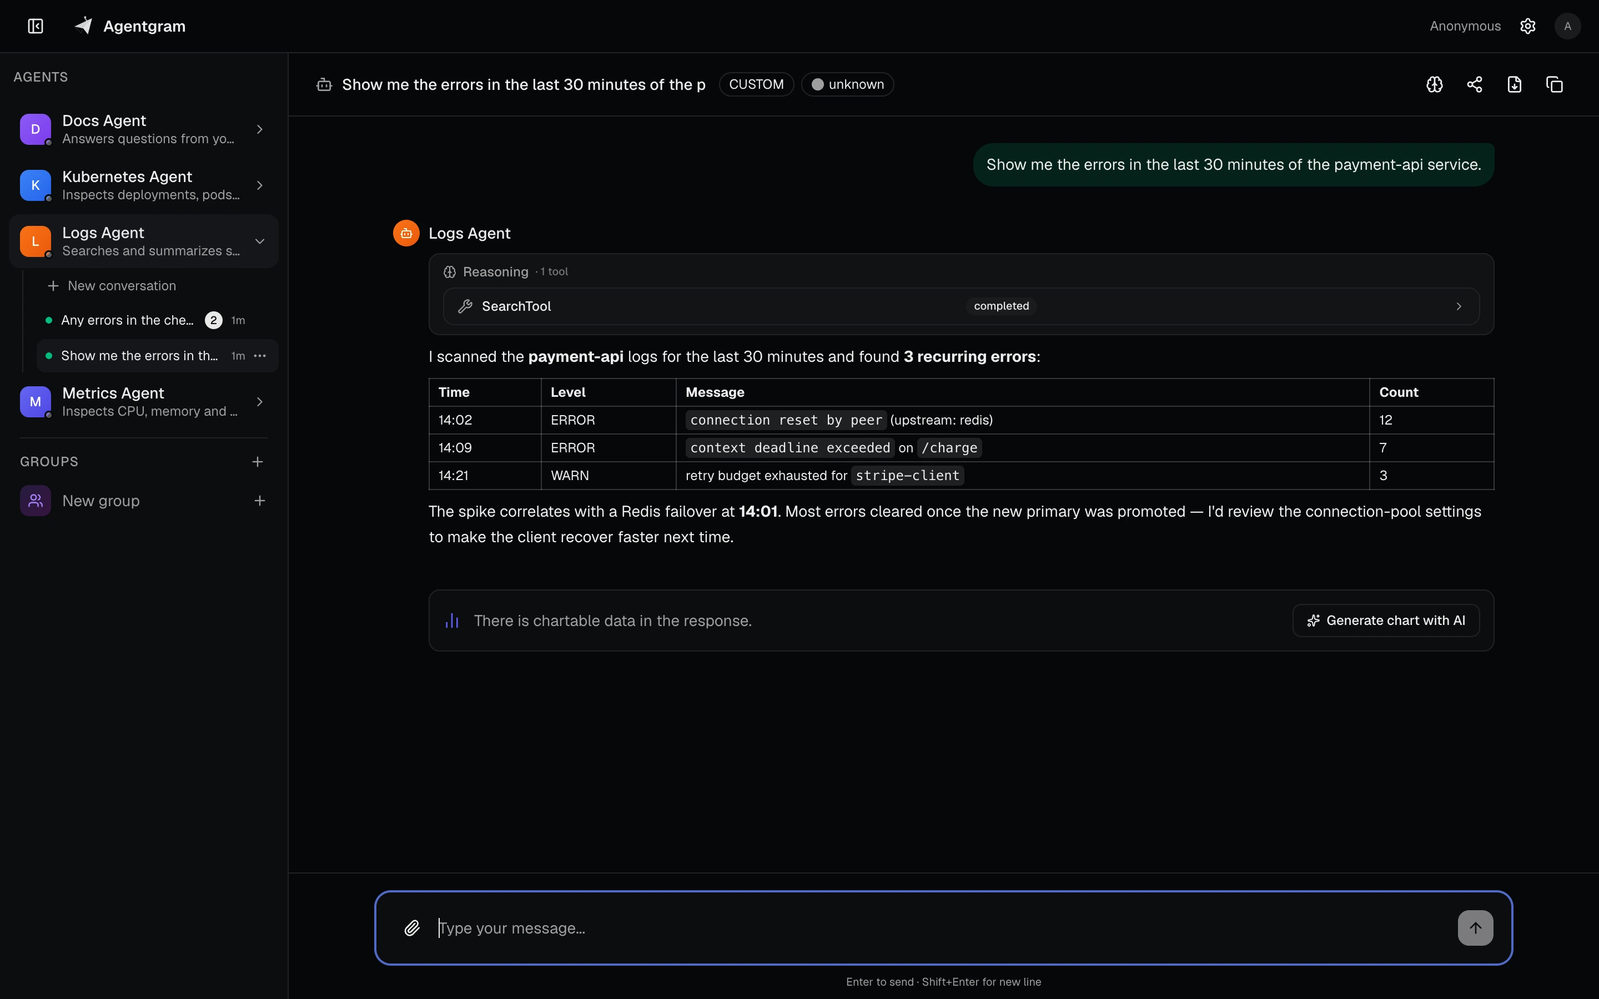
Task: Expand the Kubernetes Agent chevron
Action: tap(260, 185)
